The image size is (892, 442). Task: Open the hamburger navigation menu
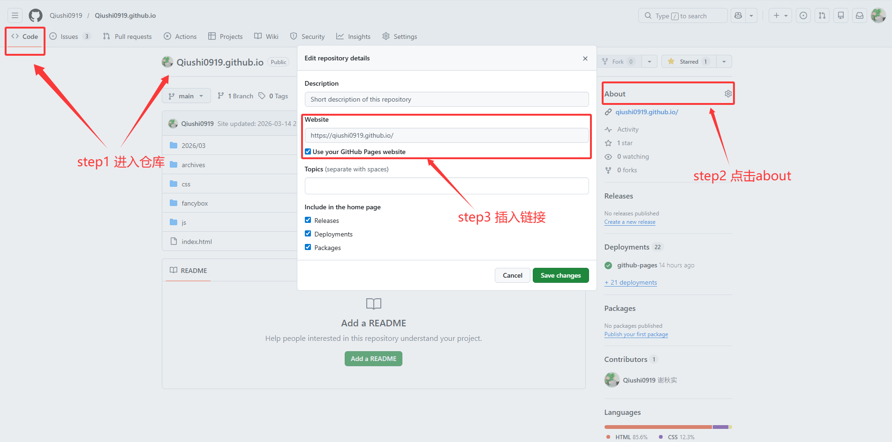click(x=15, y=15)
